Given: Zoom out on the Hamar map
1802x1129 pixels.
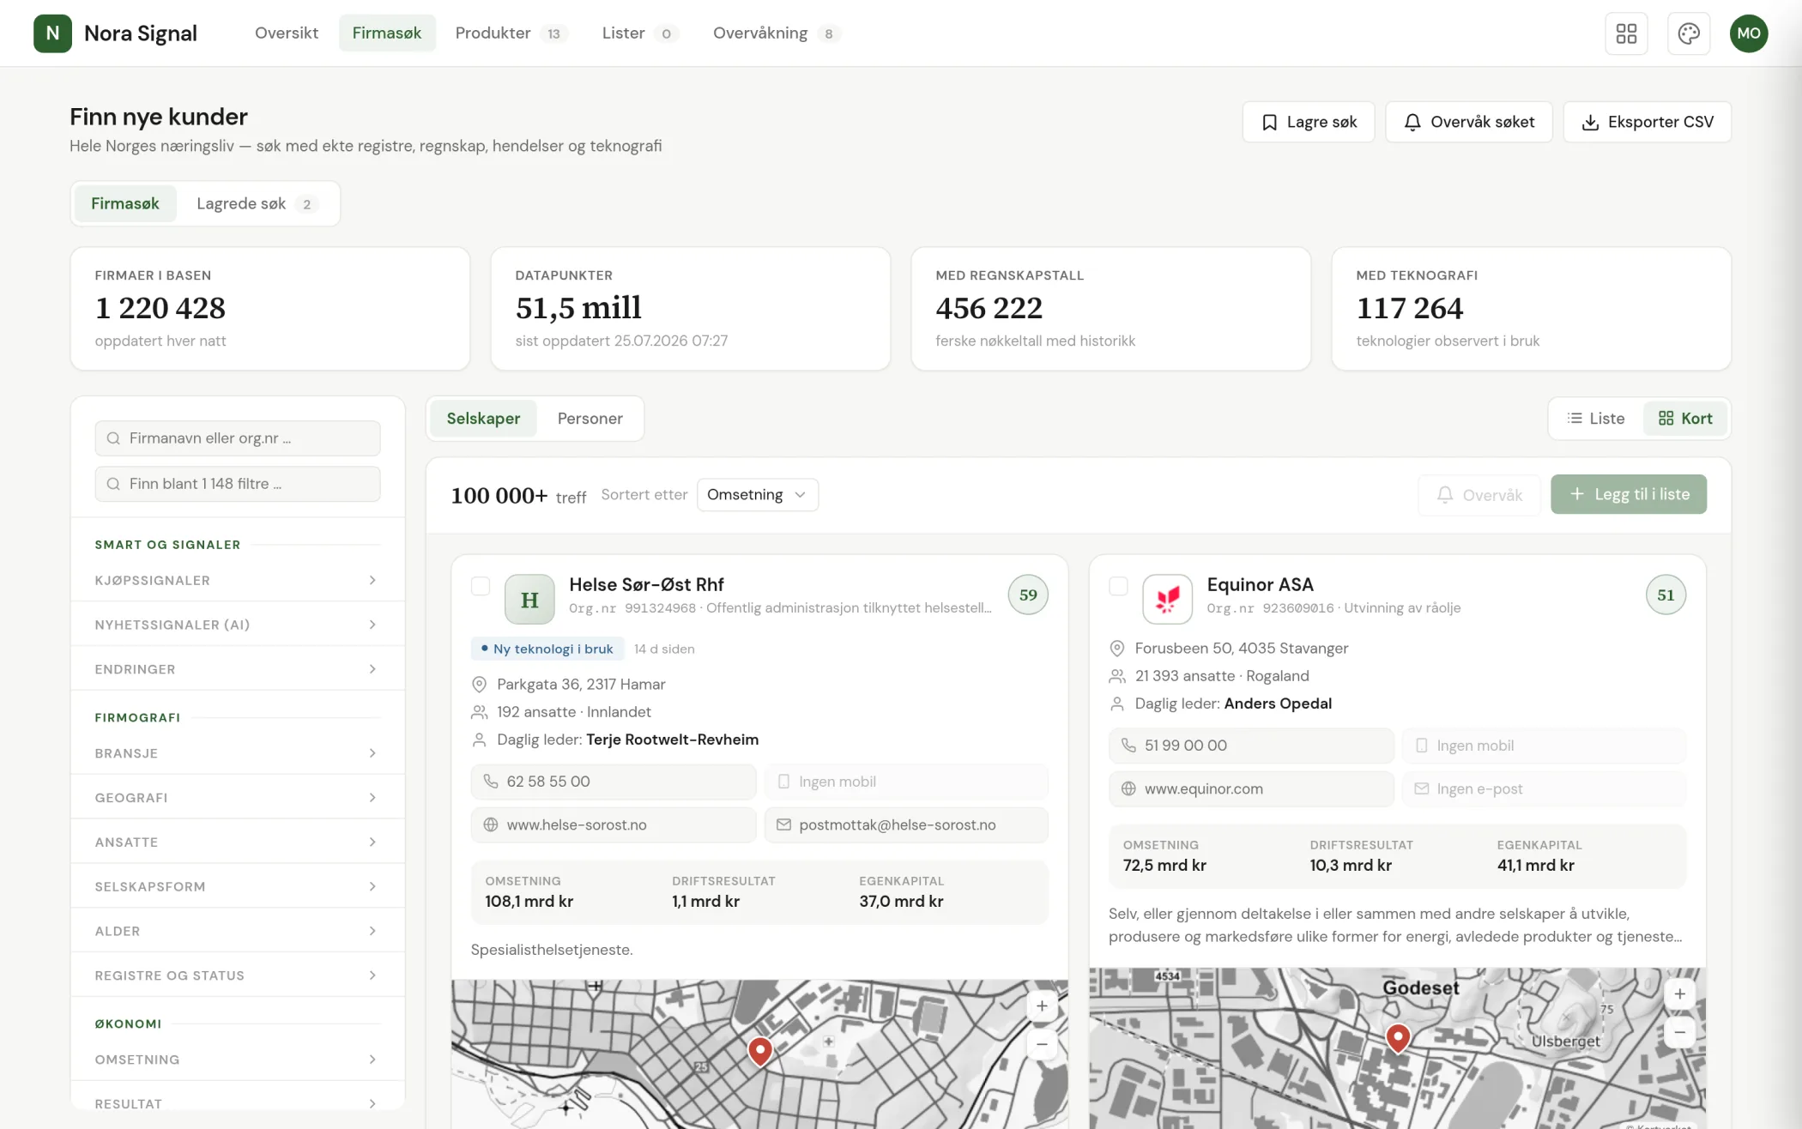Looking at the screenshot, I should [x=1042, y=1044].
